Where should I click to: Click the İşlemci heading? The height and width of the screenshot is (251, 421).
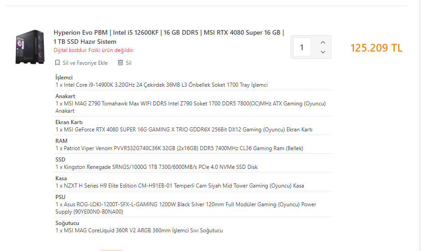click(x=64, y=78)
